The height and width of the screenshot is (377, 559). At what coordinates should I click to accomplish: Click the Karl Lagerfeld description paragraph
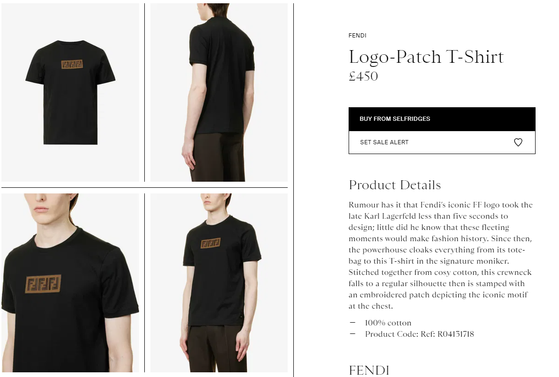tap(440, 255)
